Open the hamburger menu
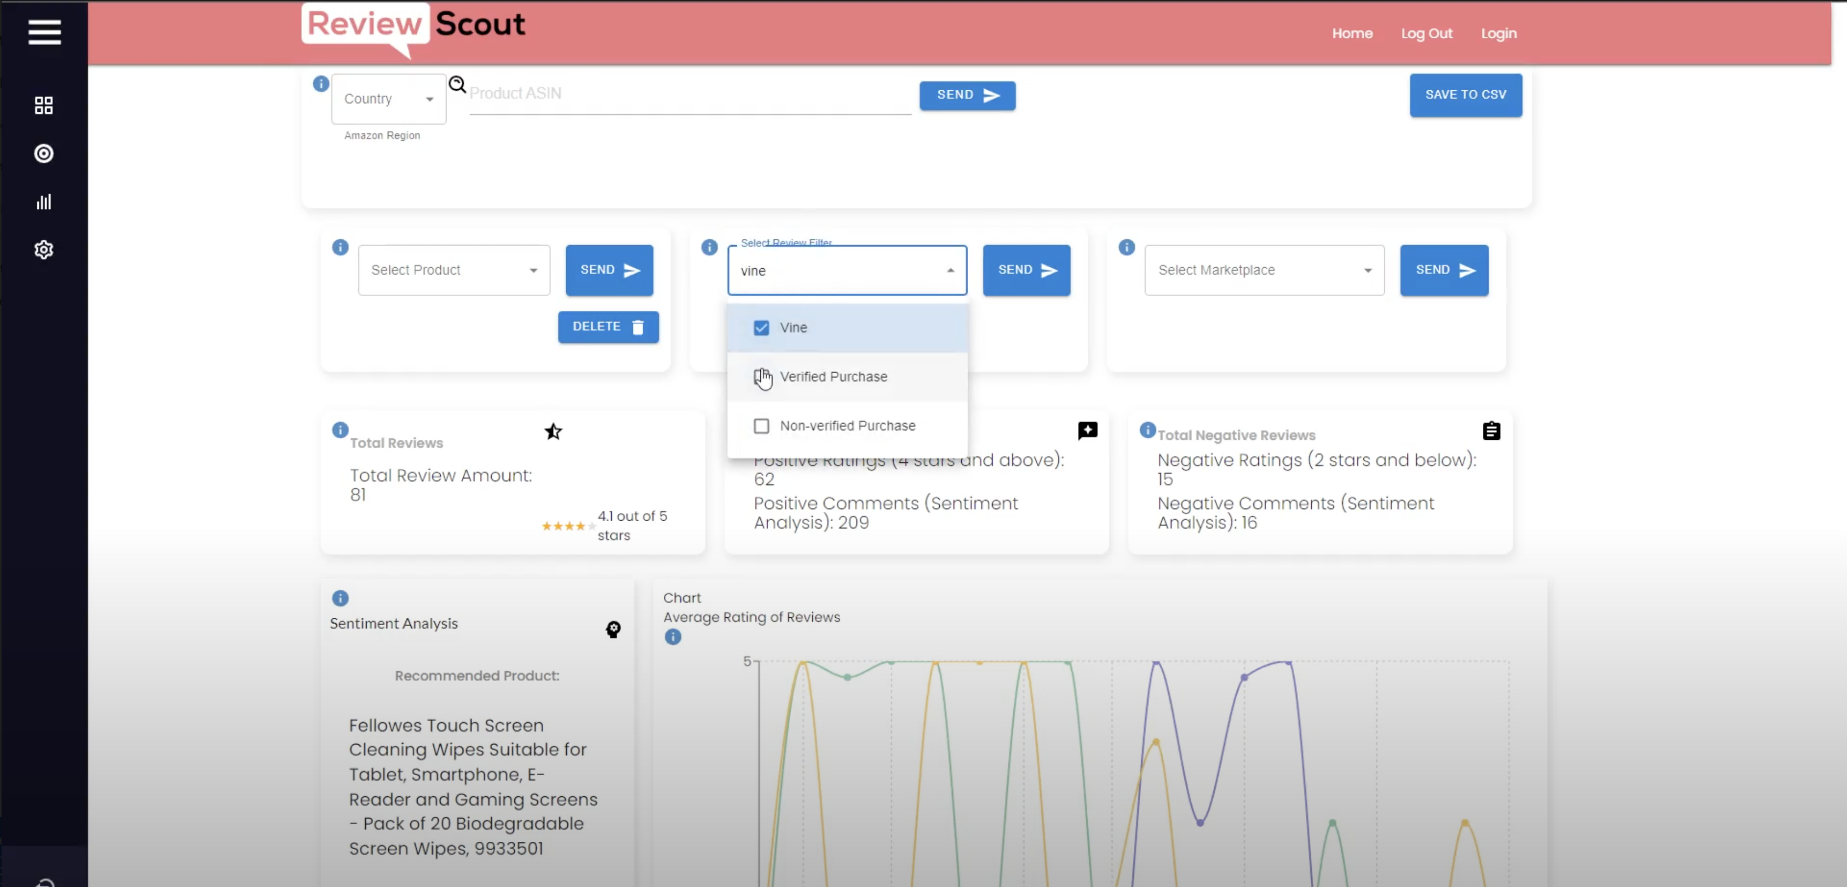The height and width of the screenshot is (887, 1847). [44, 33]
